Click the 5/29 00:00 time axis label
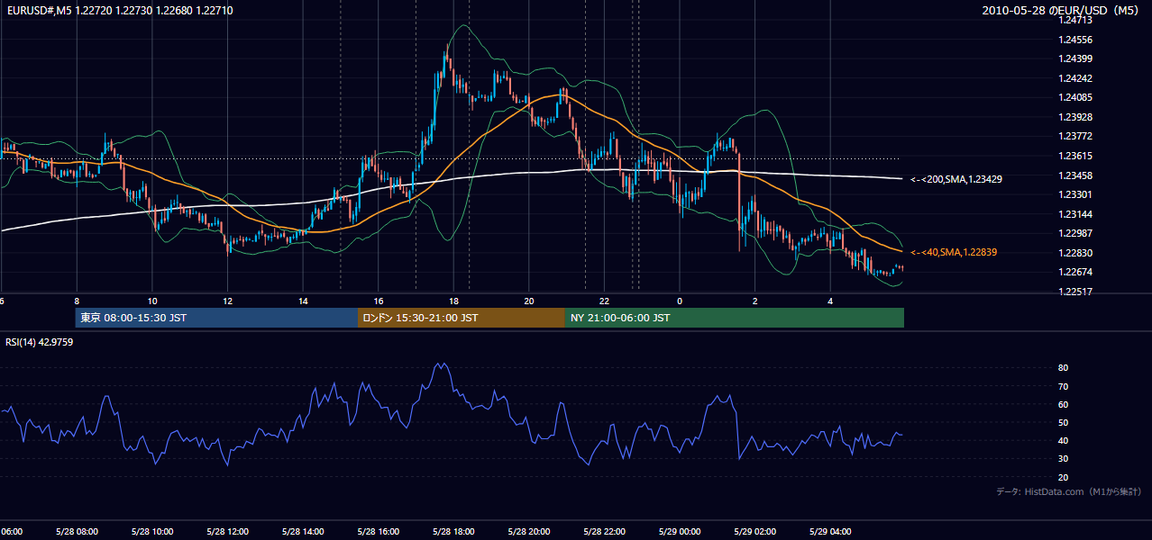 click(680, 531)
